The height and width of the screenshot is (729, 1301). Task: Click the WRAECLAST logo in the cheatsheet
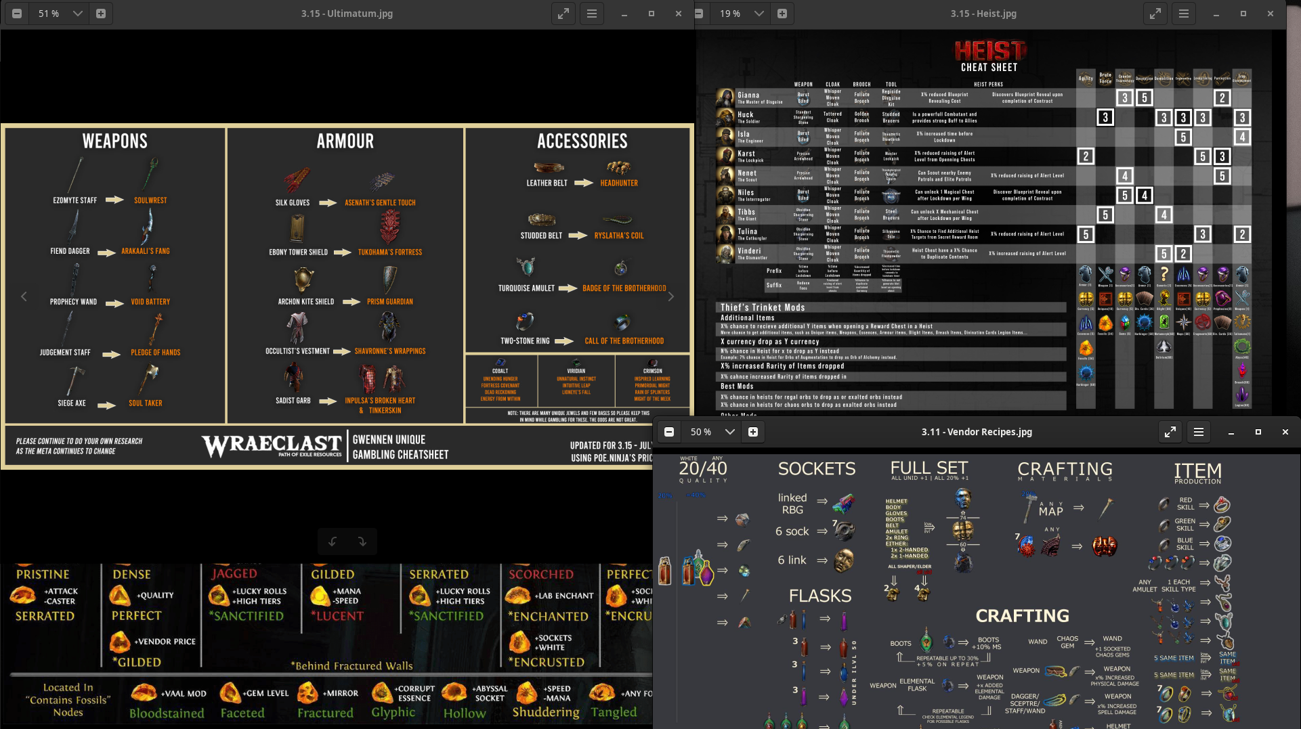[x=272, y=445]
